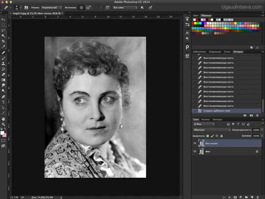
Task: Open the layer blend mode dropdown
Action: pyautogui.click(x=212, y=130)
